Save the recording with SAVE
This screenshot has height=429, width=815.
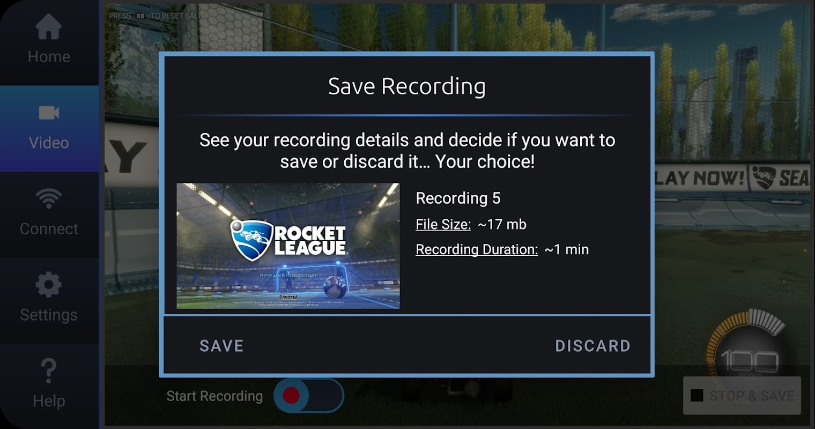pyautogui.click(x=221, y=346)
